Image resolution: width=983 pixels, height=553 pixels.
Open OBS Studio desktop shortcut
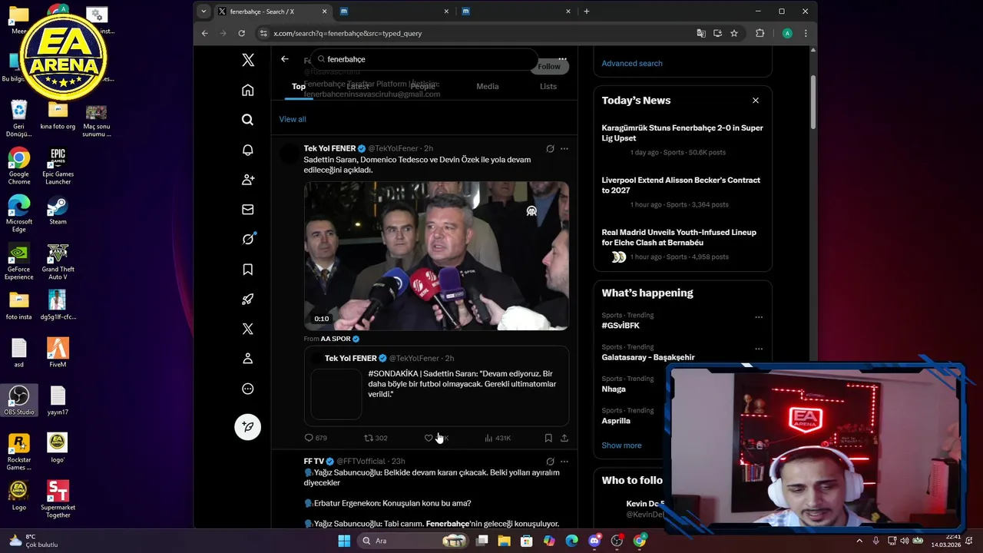coord(19,401)
